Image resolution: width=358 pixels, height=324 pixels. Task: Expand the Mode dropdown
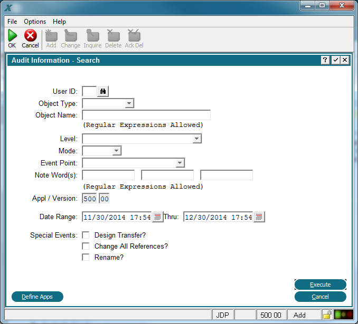click(117, 151)
